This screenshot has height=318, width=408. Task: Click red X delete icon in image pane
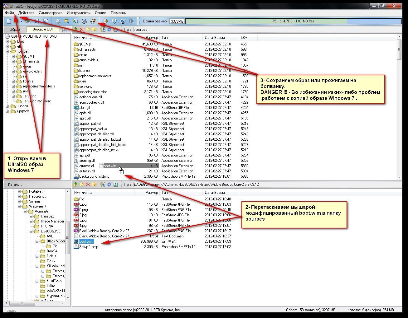point(82,30)
